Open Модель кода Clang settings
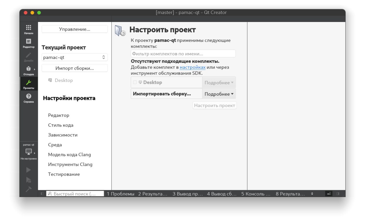The width and height of the screenshot is (365, 219). click(70, 155)
